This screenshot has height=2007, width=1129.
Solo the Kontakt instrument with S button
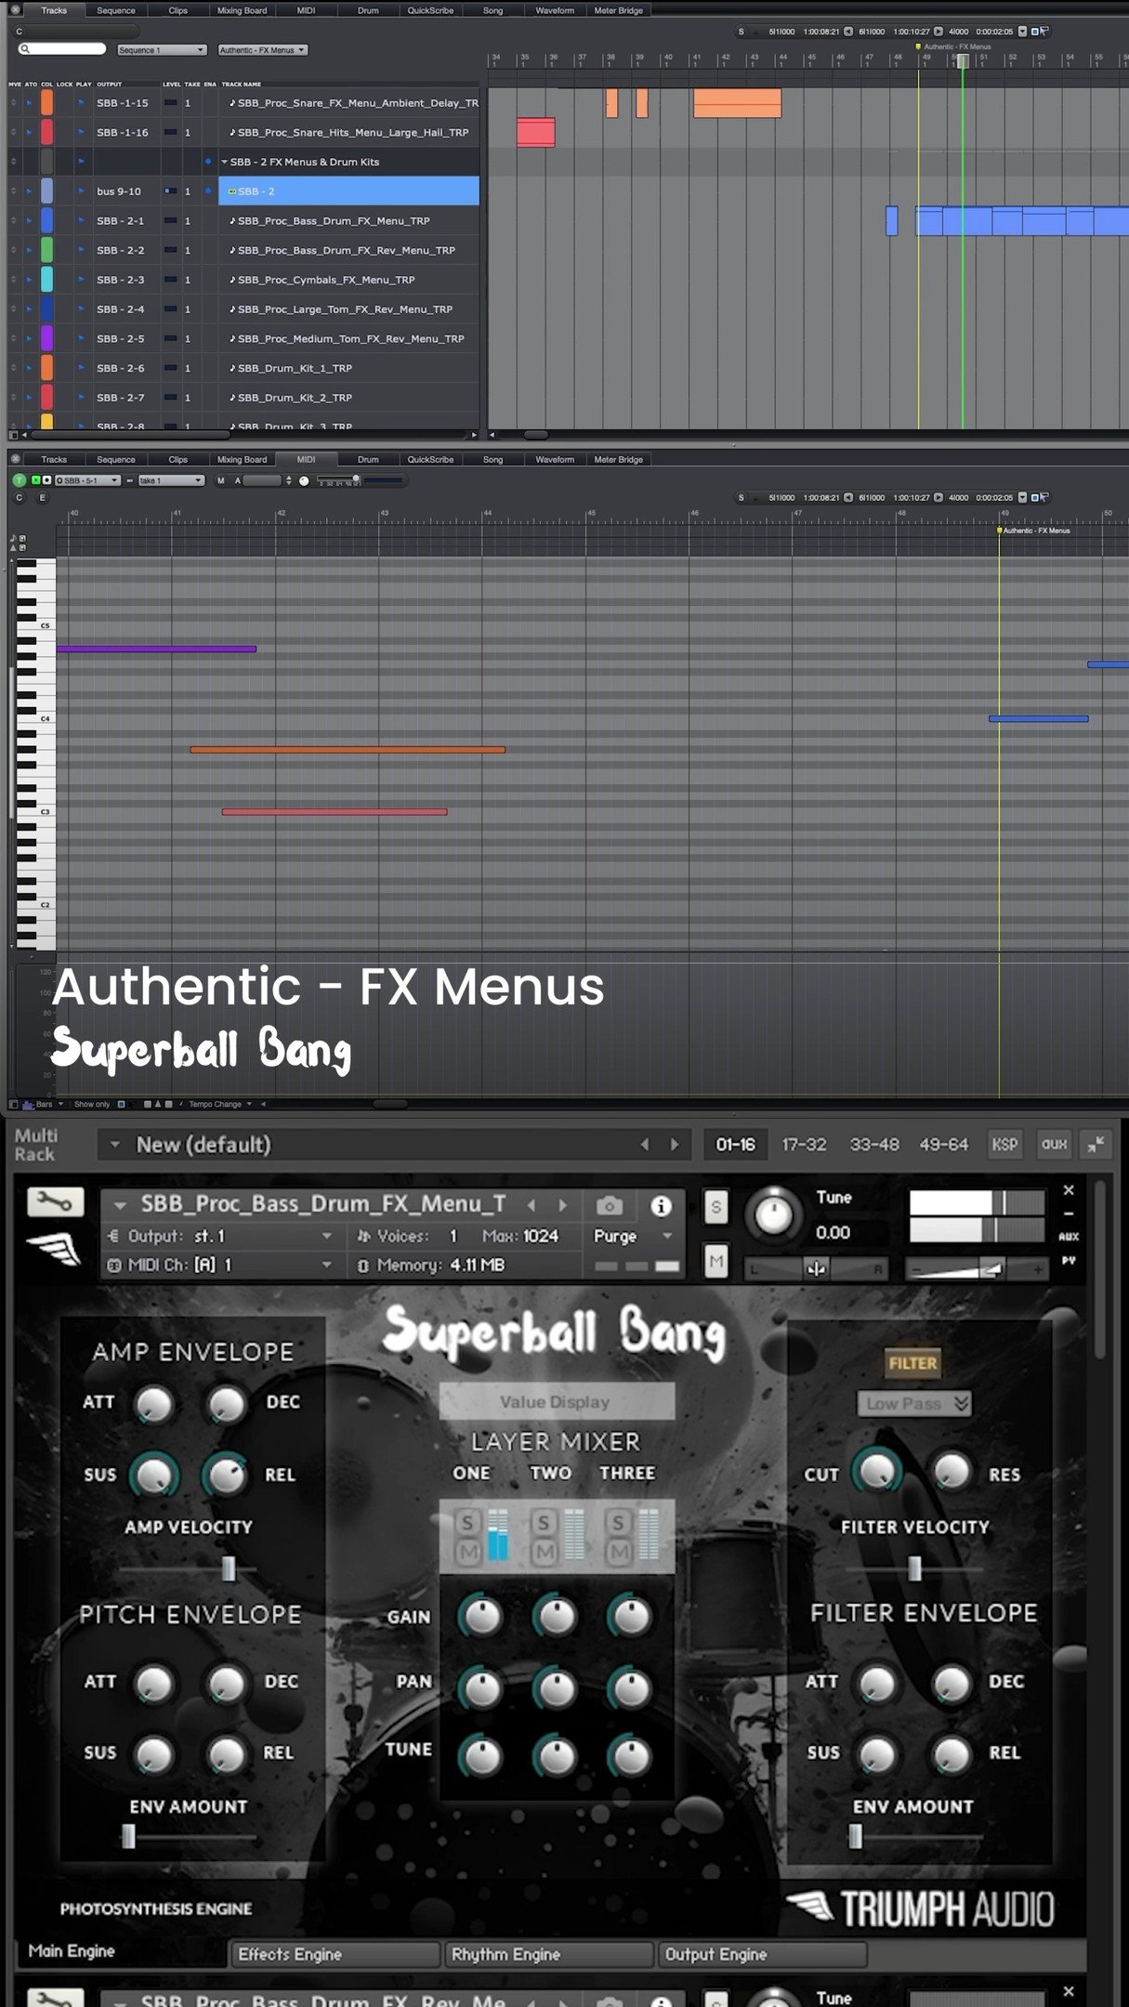[x=715, y=1206]
